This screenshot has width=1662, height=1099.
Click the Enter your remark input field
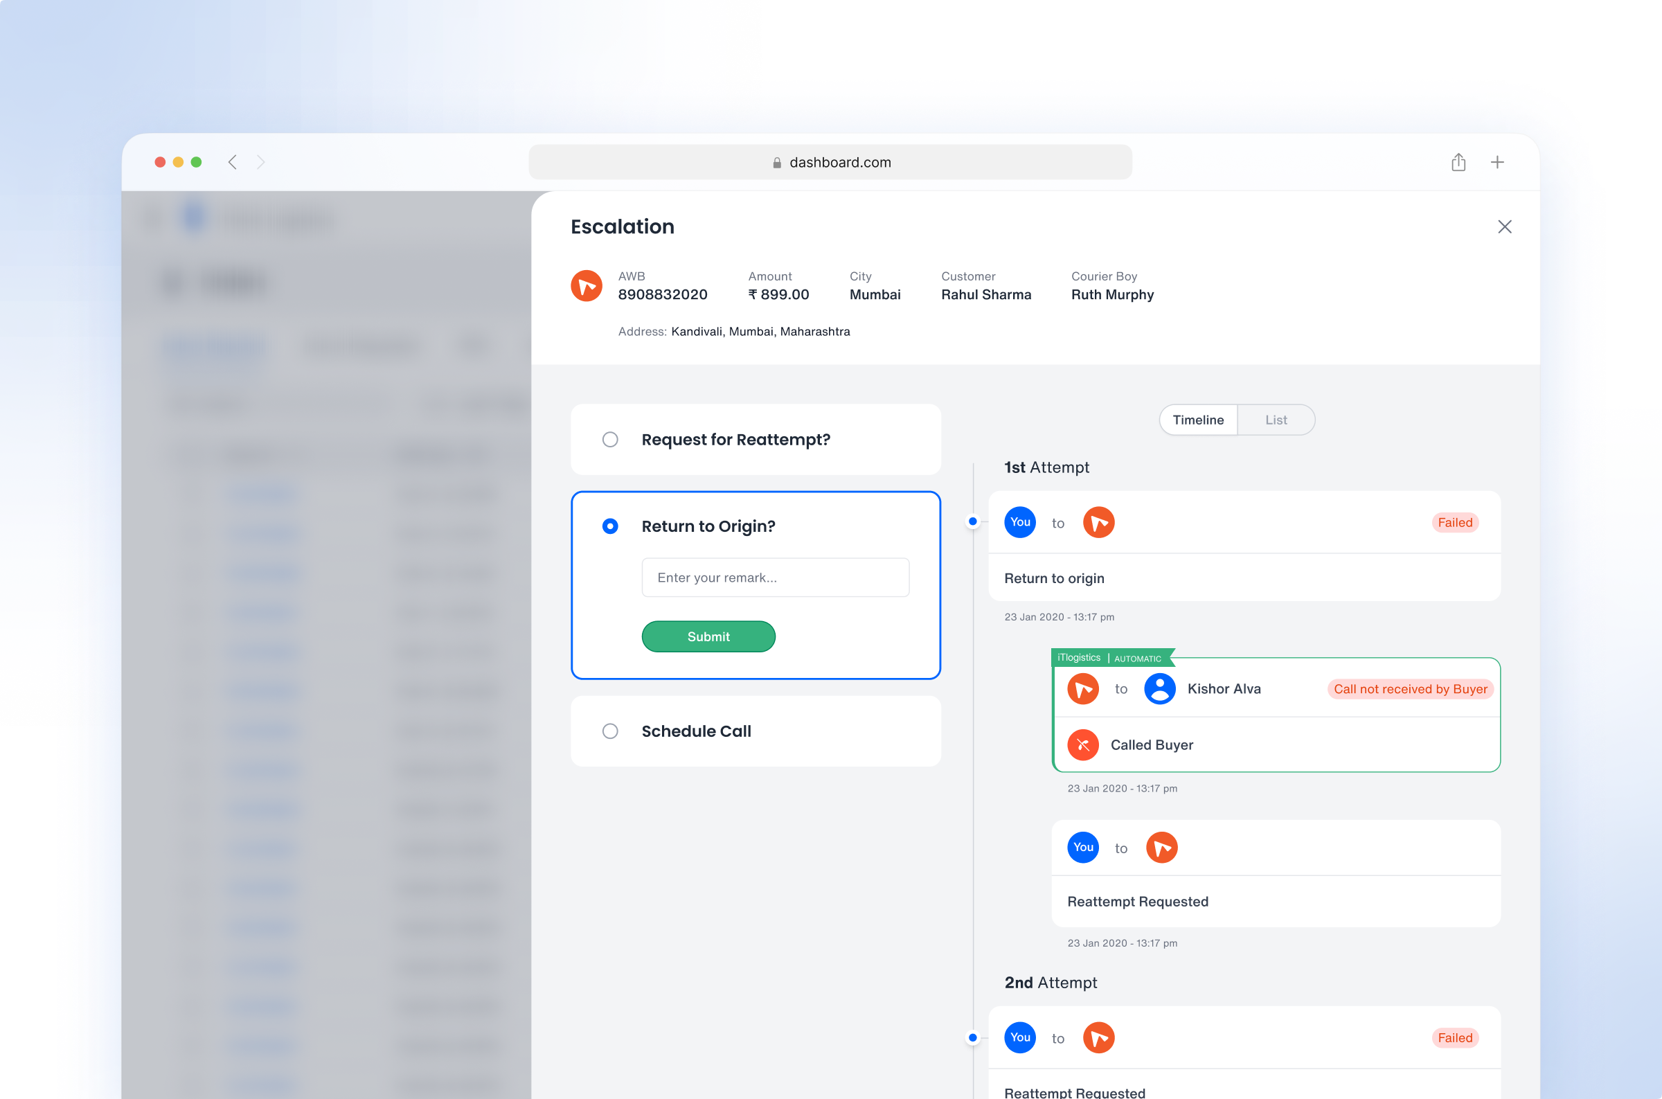click(775, 577)
